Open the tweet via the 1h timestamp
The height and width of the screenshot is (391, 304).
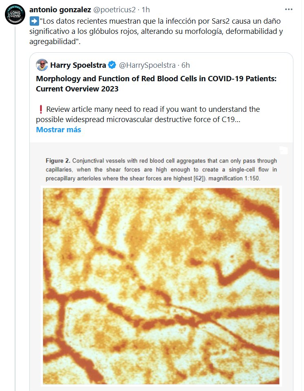point(145,9)
